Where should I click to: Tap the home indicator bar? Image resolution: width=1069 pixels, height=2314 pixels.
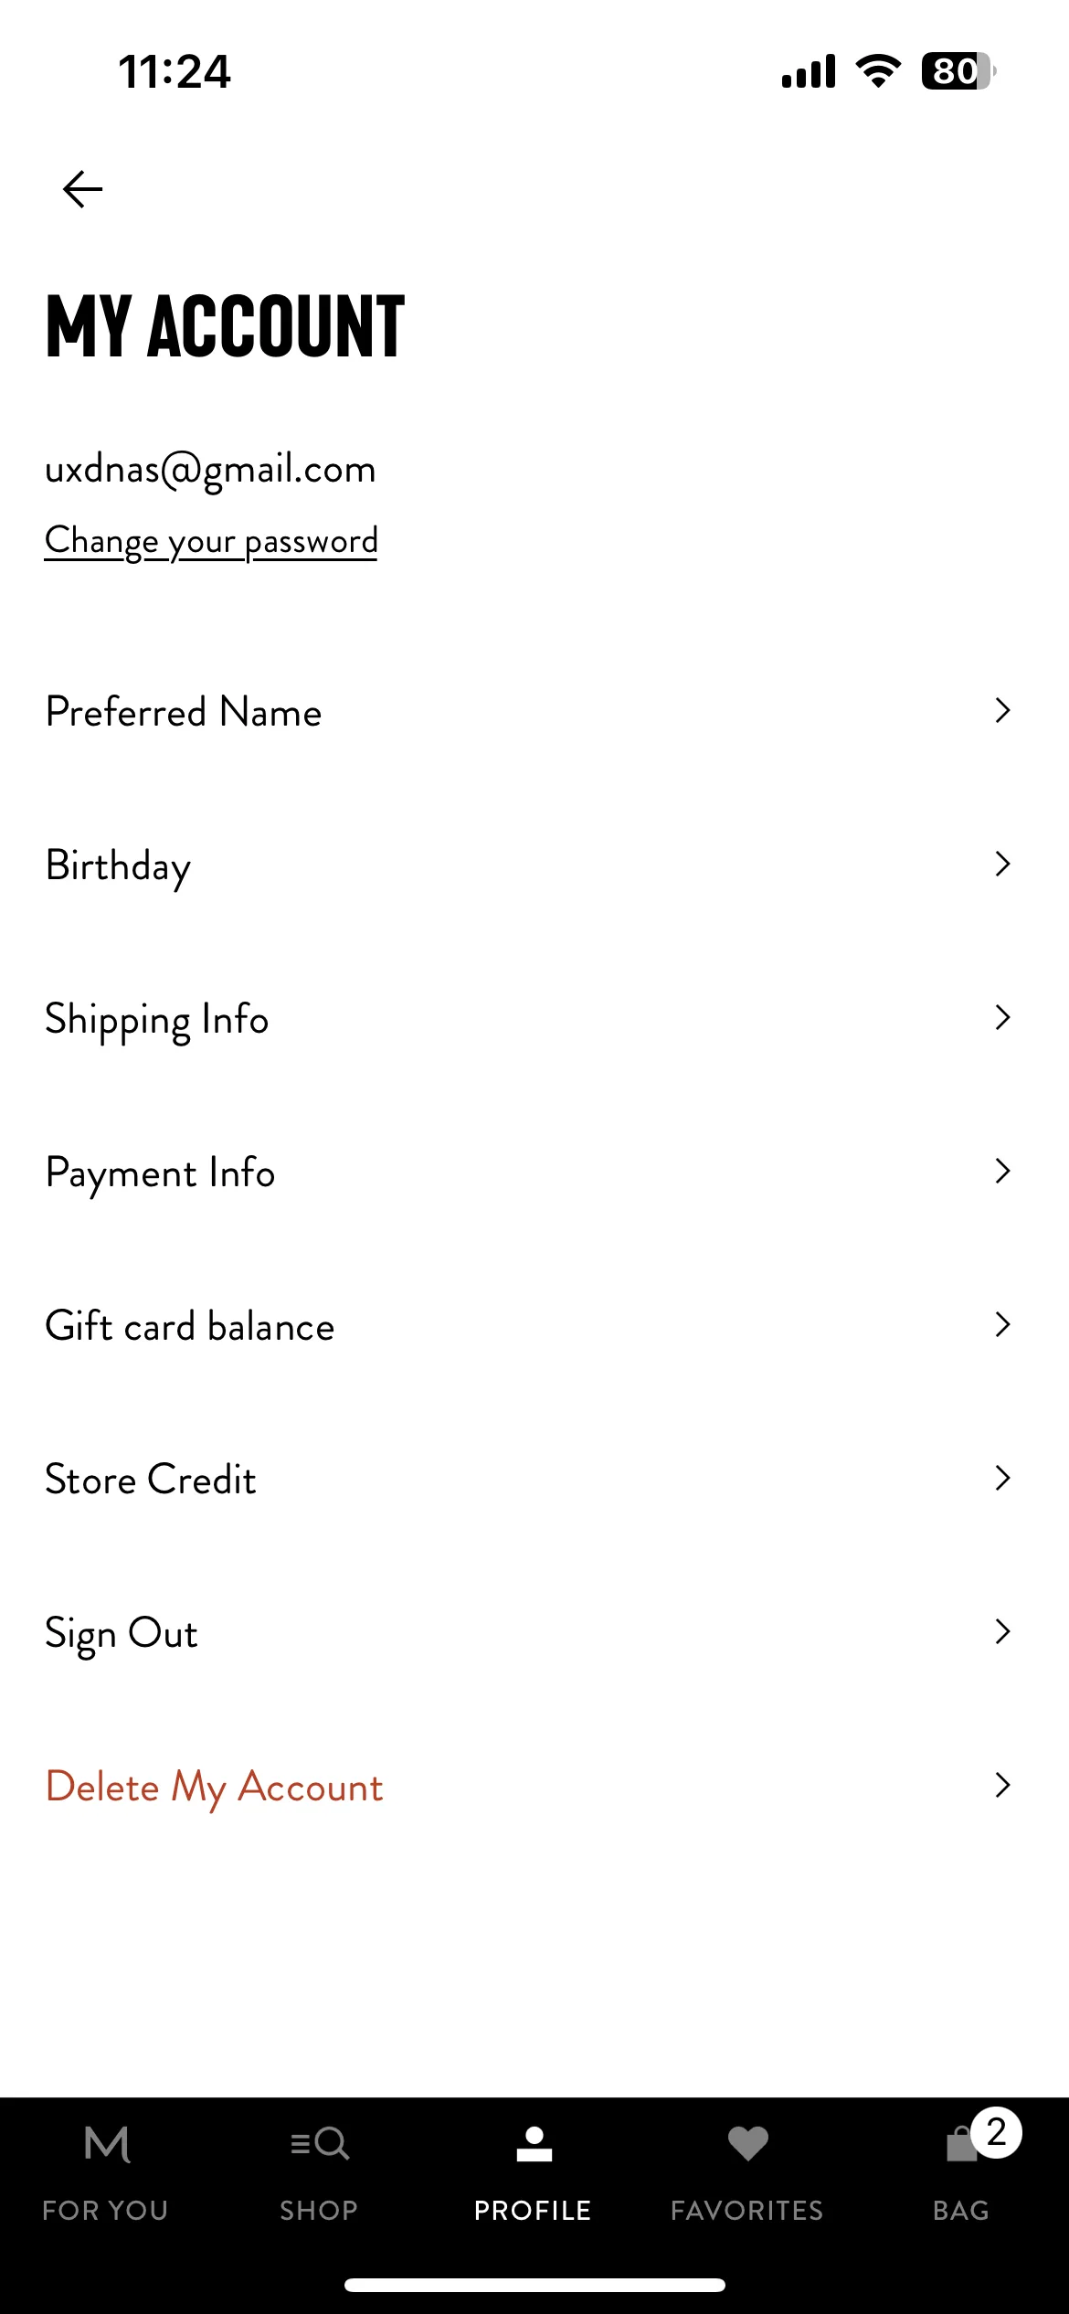pyautogui.click(x=534, y=2285)
